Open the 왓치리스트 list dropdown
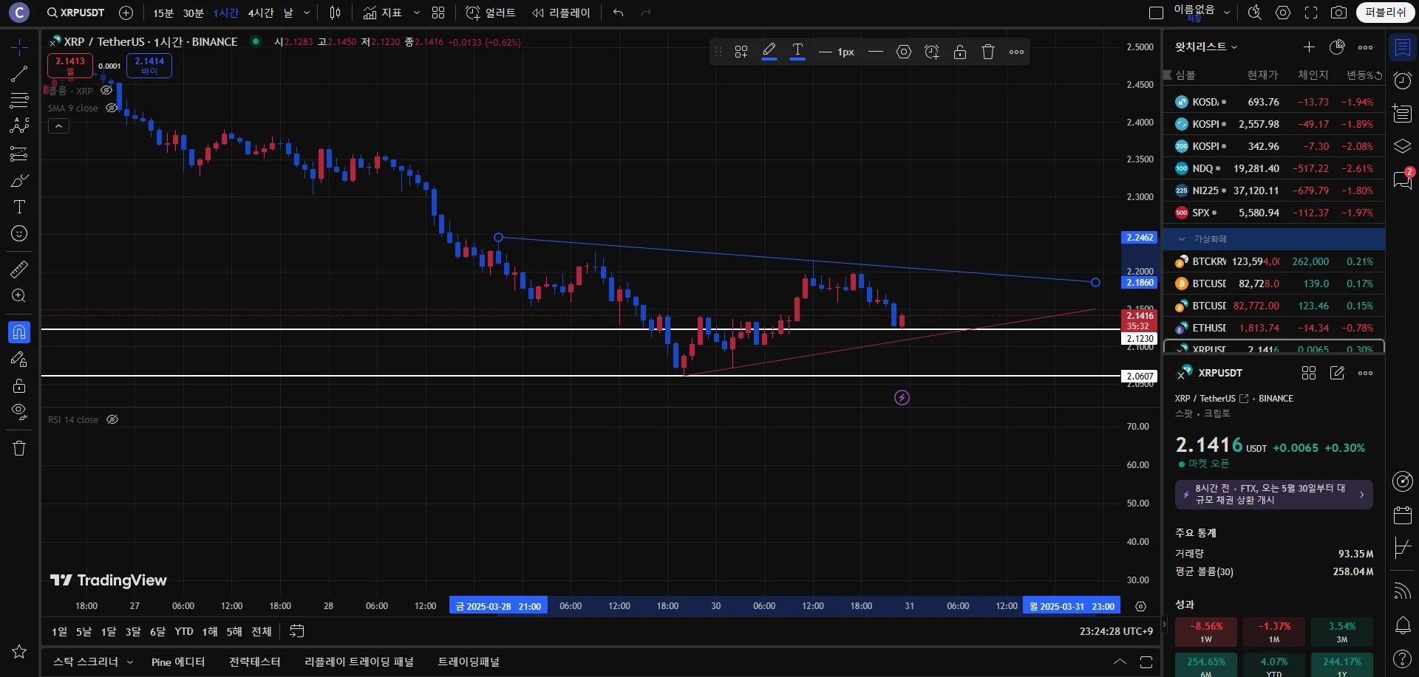 point(1206,47)
